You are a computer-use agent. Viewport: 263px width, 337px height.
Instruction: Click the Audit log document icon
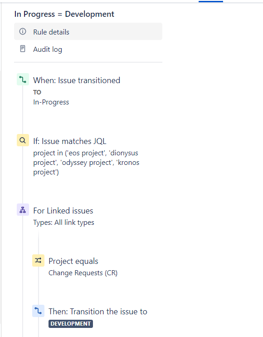click(x=23, y=49)
